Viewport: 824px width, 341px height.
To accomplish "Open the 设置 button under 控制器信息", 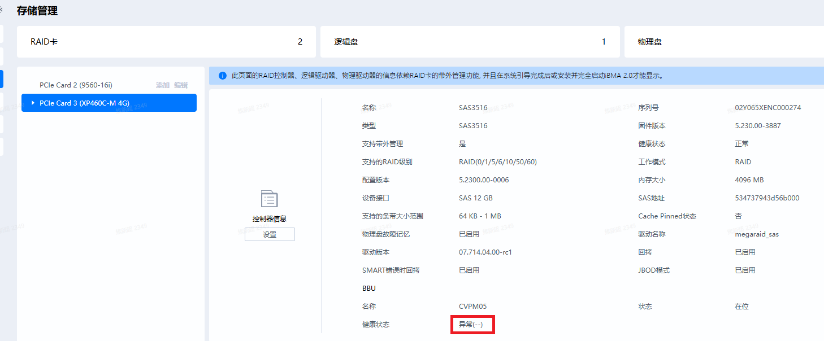I will pyautogui.click(x=270, y=234).
